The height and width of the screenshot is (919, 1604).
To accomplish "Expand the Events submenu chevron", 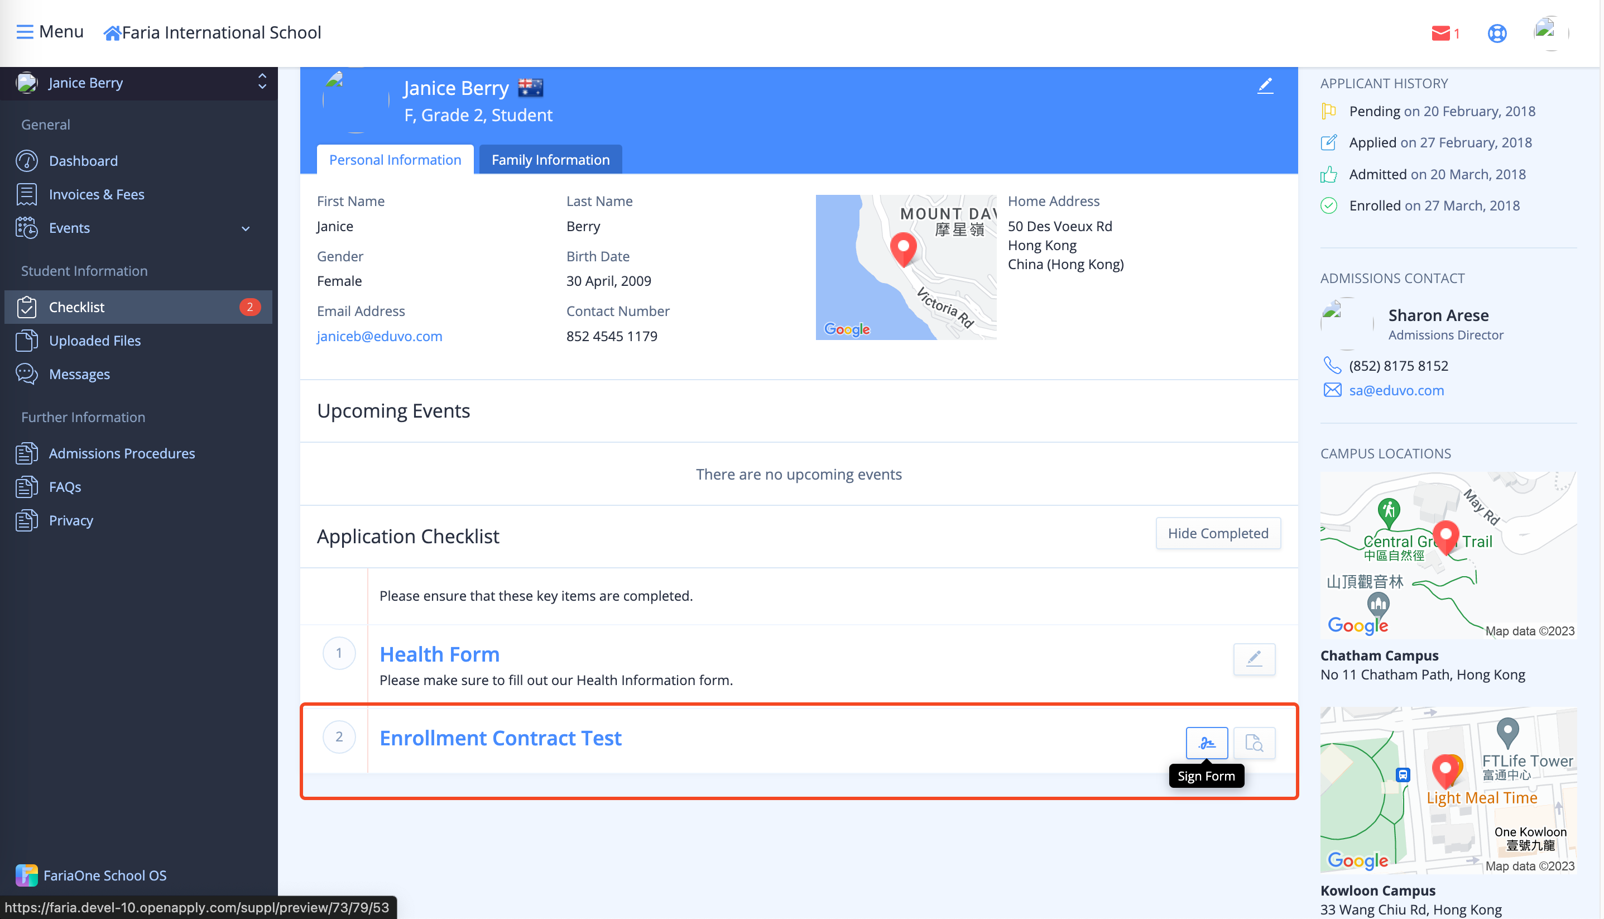I will 246,228.
